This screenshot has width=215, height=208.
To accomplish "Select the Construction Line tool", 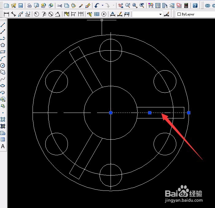I will [3, 32].
